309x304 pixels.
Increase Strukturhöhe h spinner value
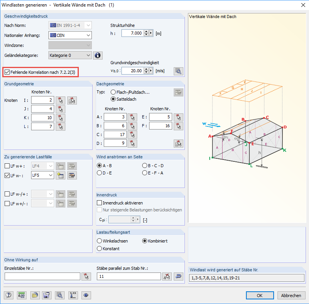click(x=146, y=32)
